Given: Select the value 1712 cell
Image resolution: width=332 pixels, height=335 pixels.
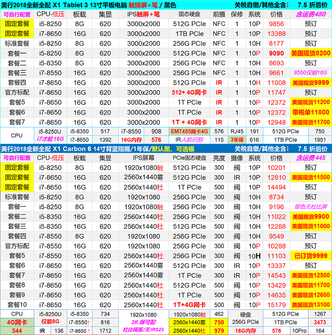Looking at the screenshot, I should tap(105, 331).
